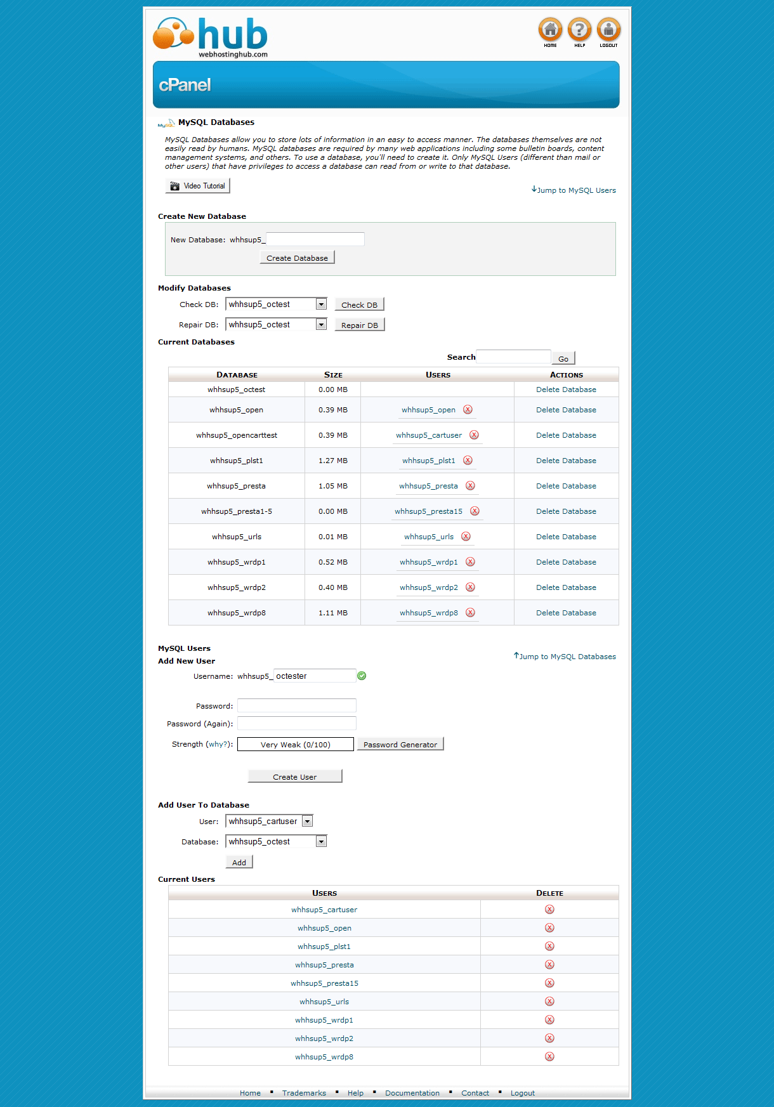Delete whhsup5_cartuser in Current Users table
774x1107 pixels.
tap(549, 910)
